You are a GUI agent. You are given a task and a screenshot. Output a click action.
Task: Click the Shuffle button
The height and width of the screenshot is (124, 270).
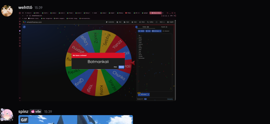pos(141,31)
